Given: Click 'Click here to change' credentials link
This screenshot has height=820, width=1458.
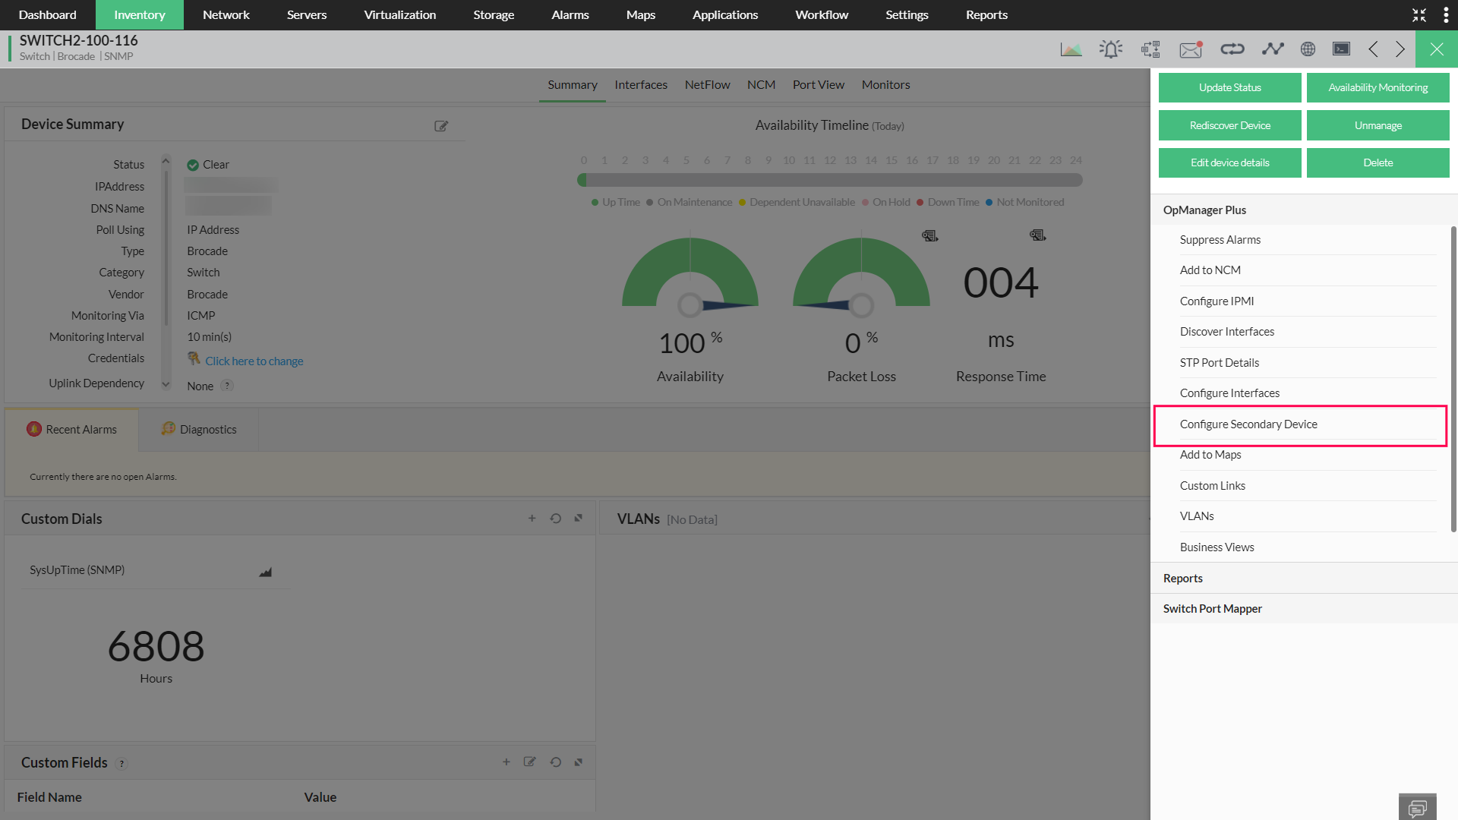Looking at the screenshot, I should (254, 361).
